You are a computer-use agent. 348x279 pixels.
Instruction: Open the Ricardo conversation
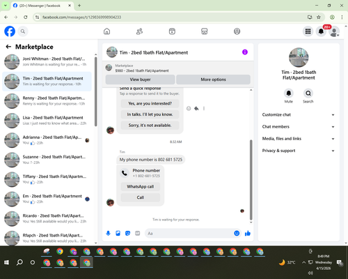click(47, 218)
